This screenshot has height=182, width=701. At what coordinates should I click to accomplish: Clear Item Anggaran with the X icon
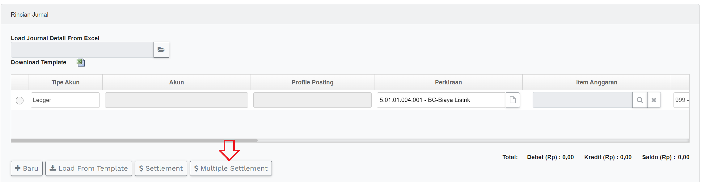pos(654,100)
